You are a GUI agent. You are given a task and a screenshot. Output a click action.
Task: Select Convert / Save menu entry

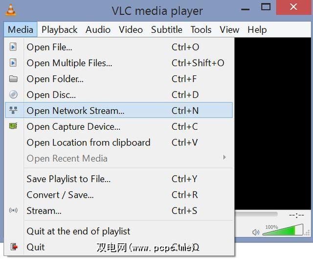[x=60, y=195]
